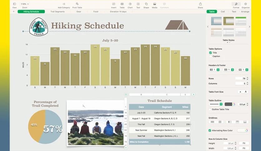This screenshot has height=151, width=261.
Task: Toggle footer row gridlines button
Action: coord(245,122)
